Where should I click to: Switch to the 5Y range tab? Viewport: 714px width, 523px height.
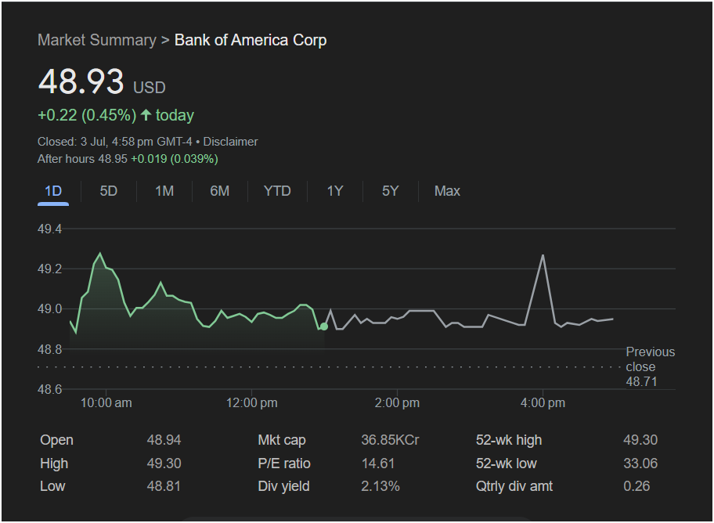(x=390, y=191)
